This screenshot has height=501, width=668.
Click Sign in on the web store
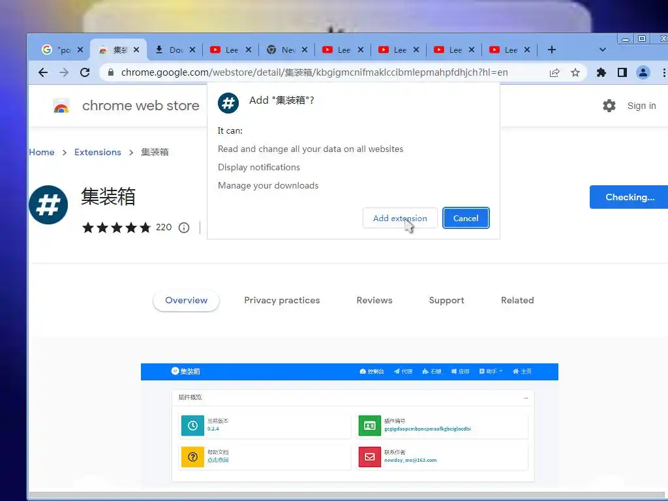[642, 106]
